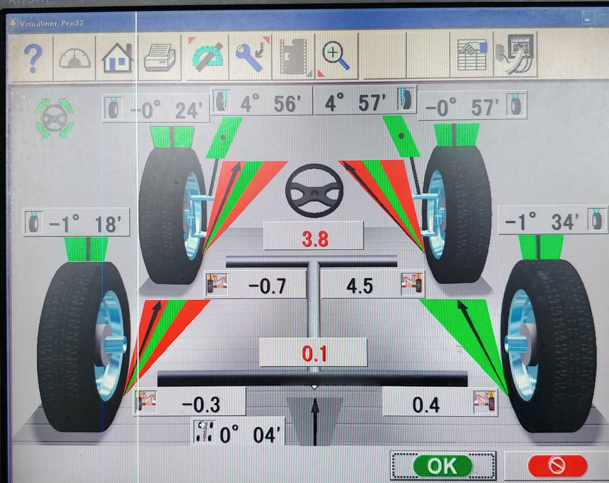Click the left rear toe value -0.3

click(200, 404)
